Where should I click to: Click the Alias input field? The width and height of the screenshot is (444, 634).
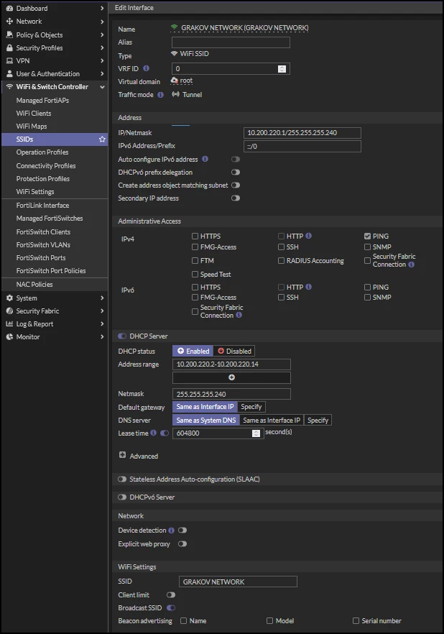coord(231,42)
